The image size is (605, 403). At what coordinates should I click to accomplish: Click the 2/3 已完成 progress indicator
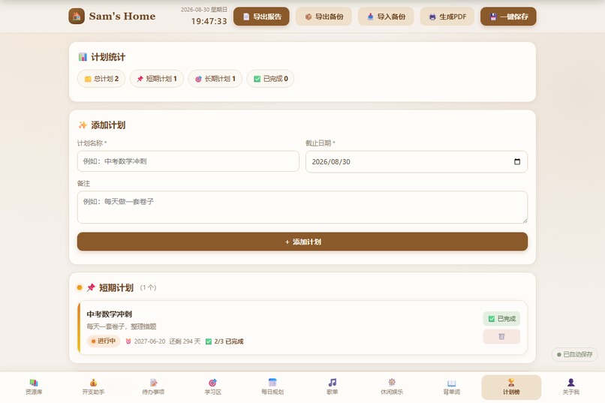[x=224, y=341]
